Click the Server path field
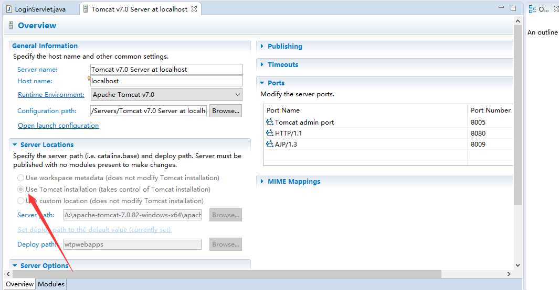This screenshot has width=559, height=290. [x=132, y=215]
